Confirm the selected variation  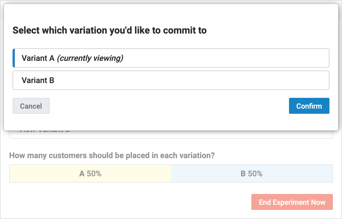click(309, 106)
